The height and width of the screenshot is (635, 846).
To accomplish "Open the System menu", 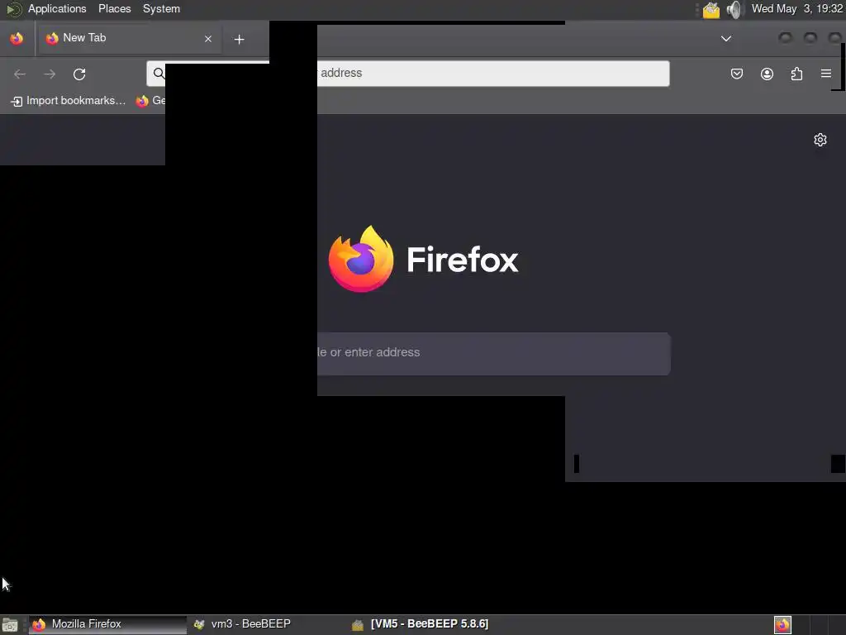I will (x=161, y=9).
